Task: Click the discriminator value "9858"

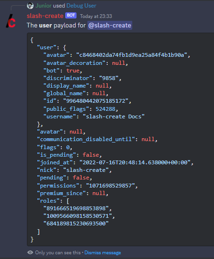Action: [109, 78]
